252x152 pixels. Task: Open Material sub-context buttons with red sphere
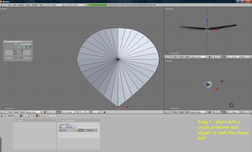tap(37, 116)
